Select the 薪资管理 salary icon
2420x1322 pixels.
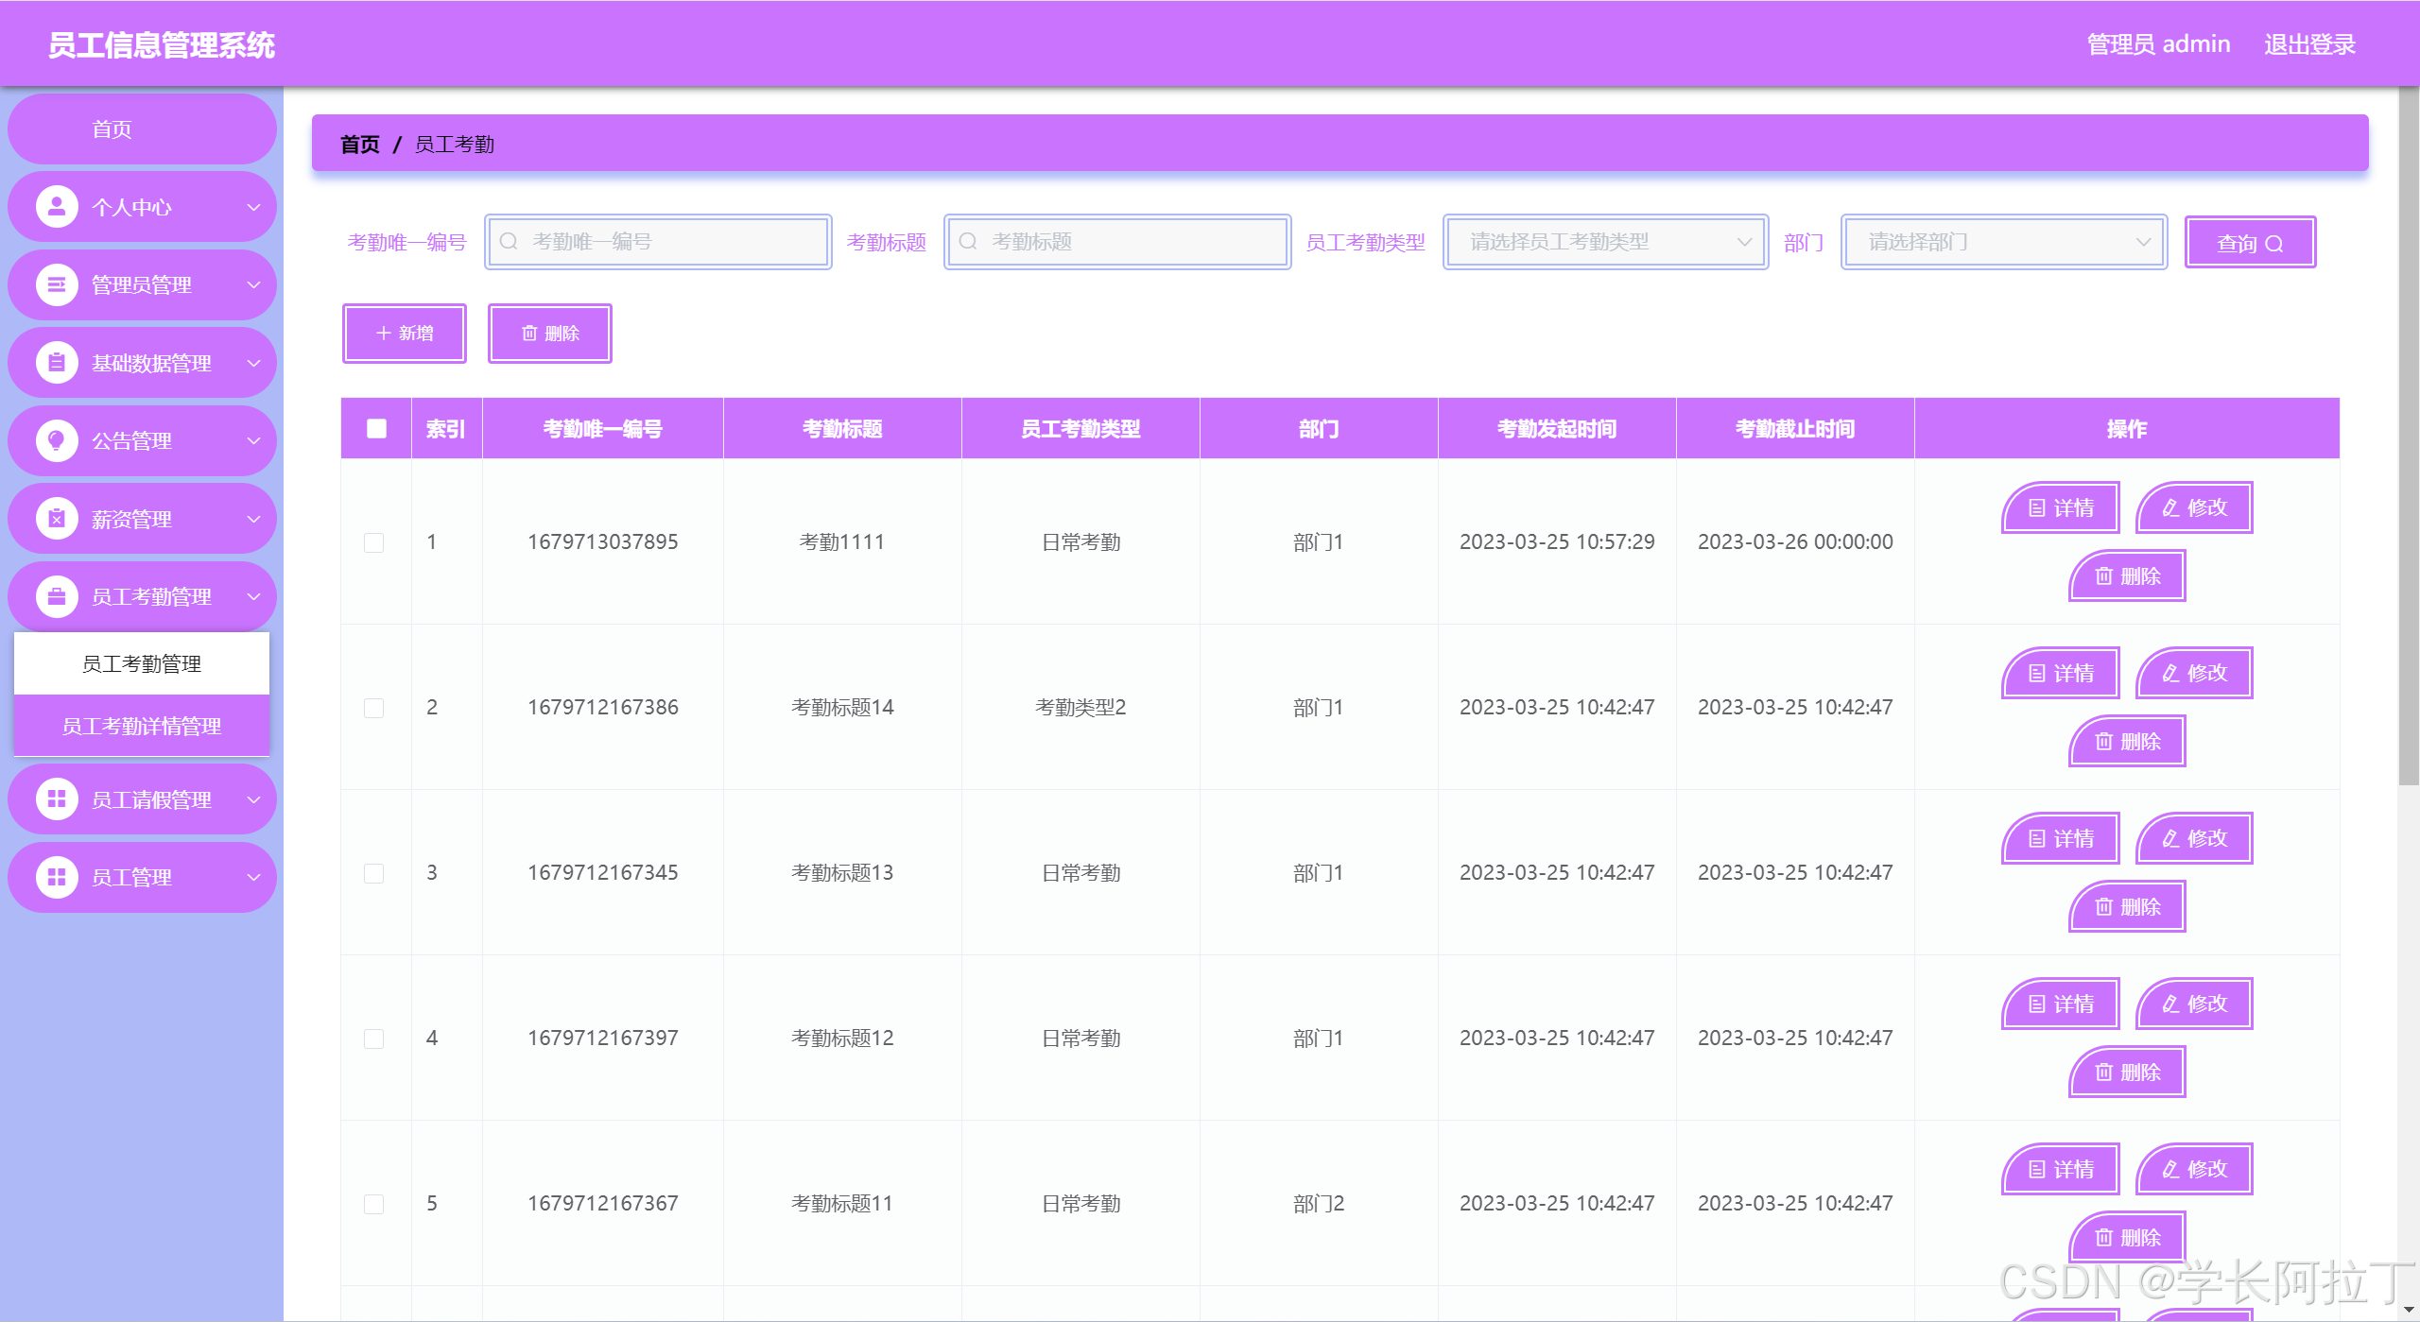56,518
